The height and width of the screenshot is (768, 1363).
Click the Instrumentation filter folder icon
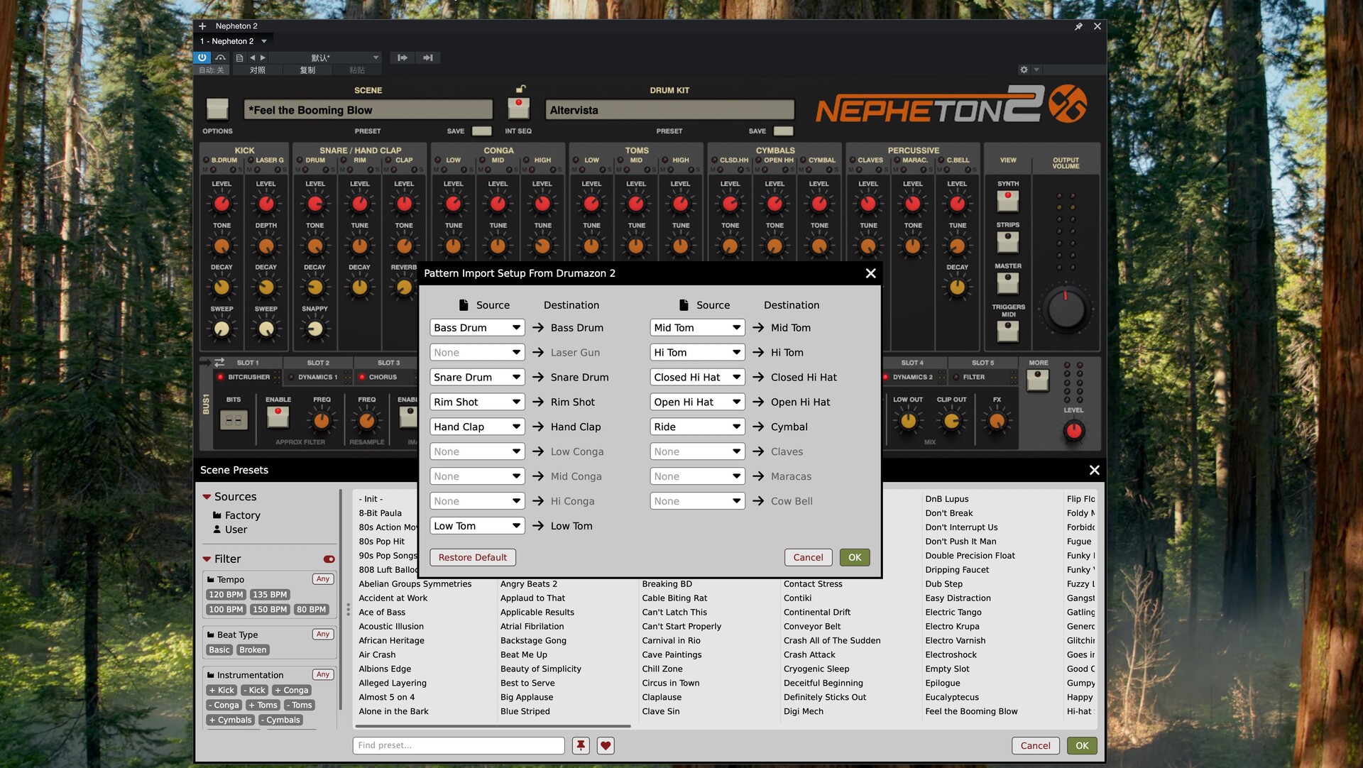[x=211, y=676]
